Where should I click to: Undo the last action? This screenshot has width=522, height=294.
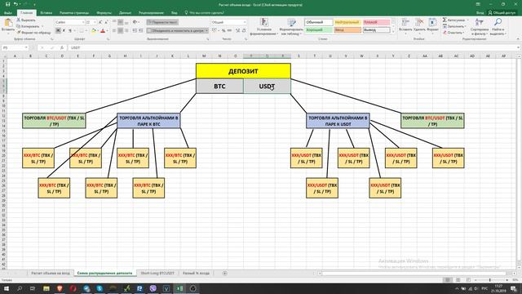click(x=15, y=4)
